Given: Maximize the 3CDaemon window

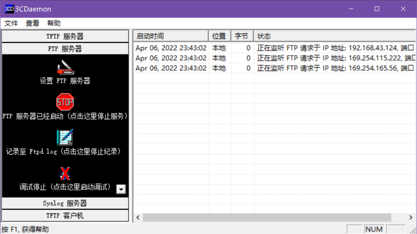Looking at the screenshot, I should pos(377,9).
